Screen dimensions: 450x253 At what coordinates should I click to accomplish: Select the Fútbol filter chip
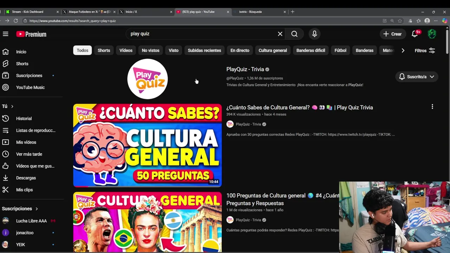coord(340,50)
